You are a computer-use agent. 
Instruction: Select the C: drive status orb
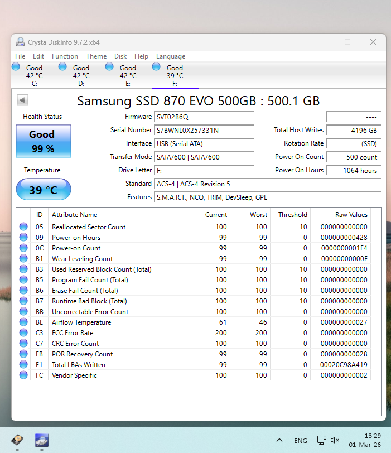click(x=16, y=68)
